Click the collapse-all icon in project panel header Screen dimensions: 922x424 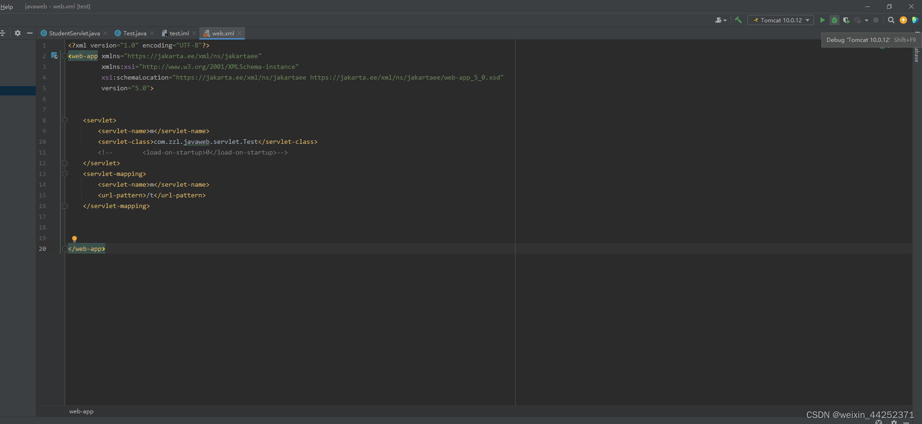(x=3, y=33)
